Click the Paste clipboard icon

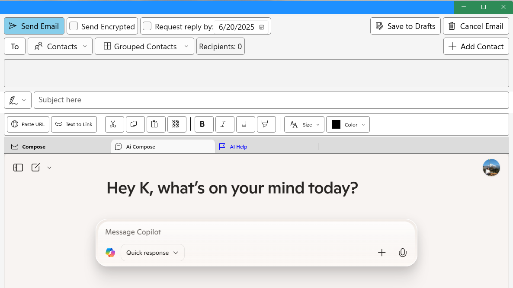[x=154, y=124]
